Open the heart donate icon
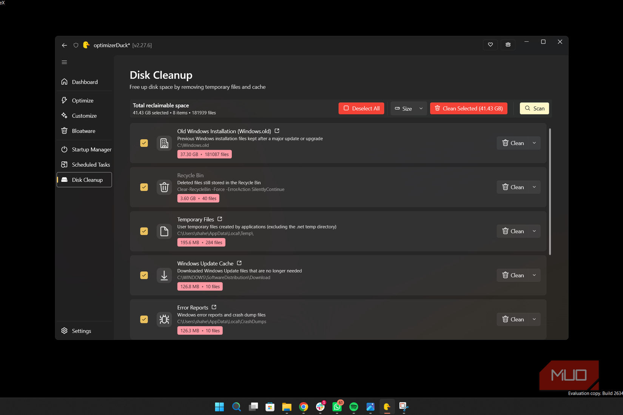 pyautogui.click(x=490, y=45)
